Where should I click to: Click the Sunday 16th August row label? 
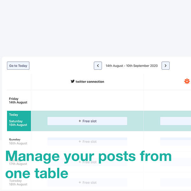(18, 141)
